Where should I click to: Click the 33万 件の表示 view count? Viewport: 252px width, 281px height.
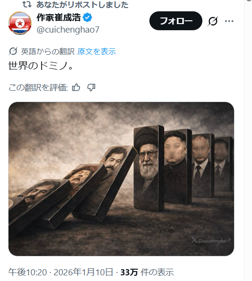pyautogui.click(x=147, y=272)
